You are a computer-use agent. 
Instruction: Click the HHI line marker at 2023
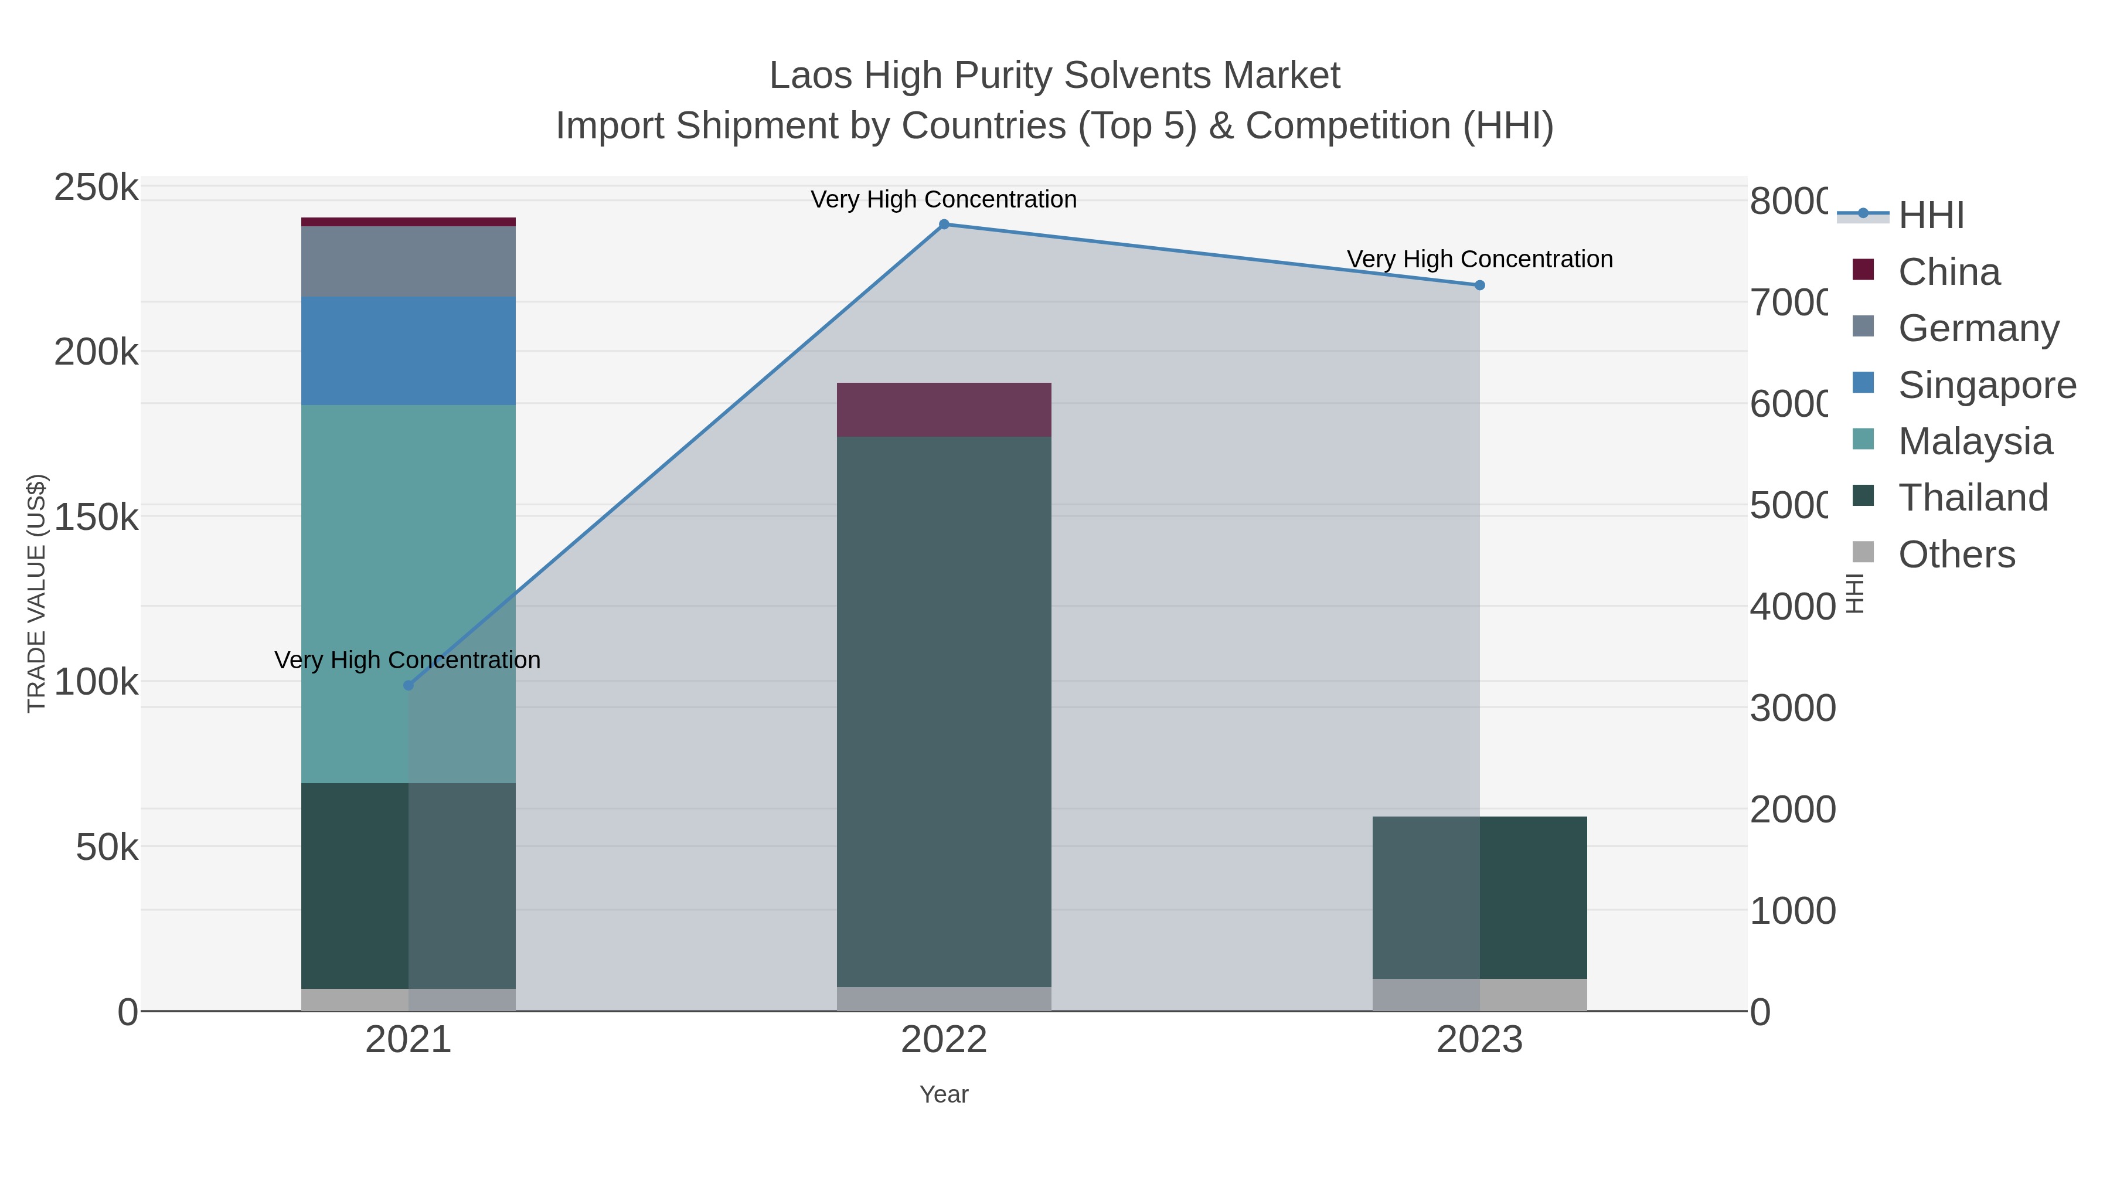pyautogui.click(x=1479, y=285)
